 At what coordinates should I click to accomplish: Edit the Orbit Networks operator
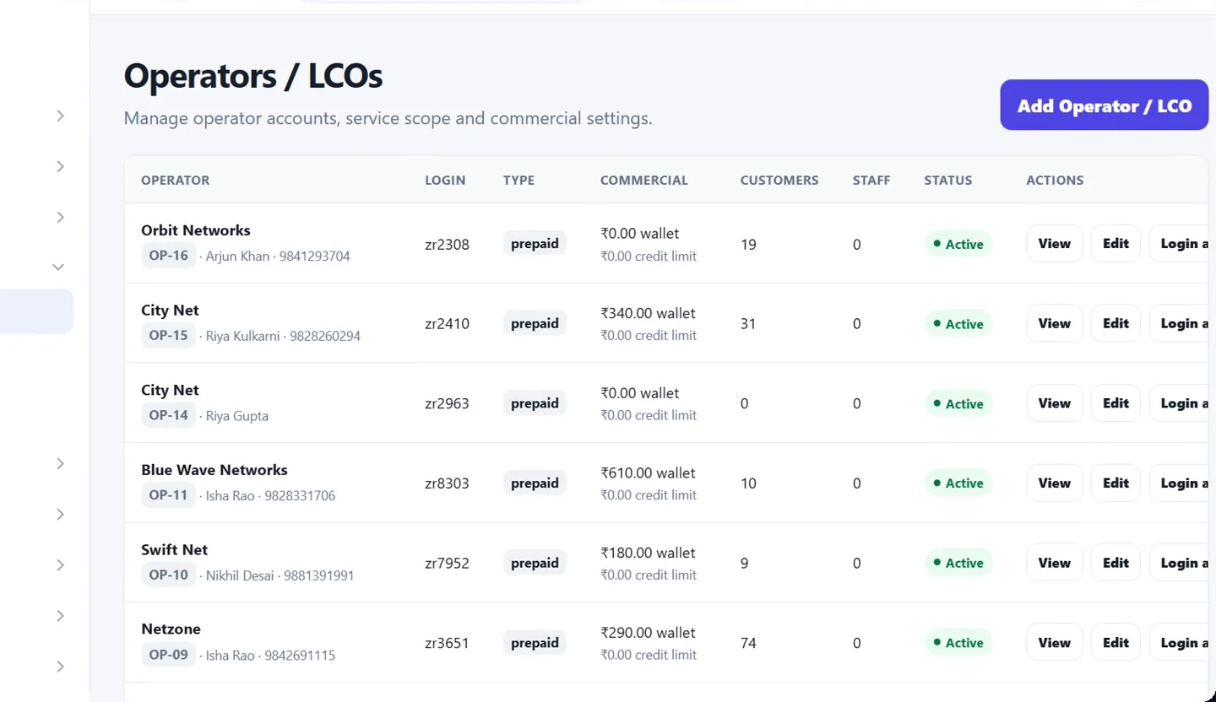[x=1116, y=243]
